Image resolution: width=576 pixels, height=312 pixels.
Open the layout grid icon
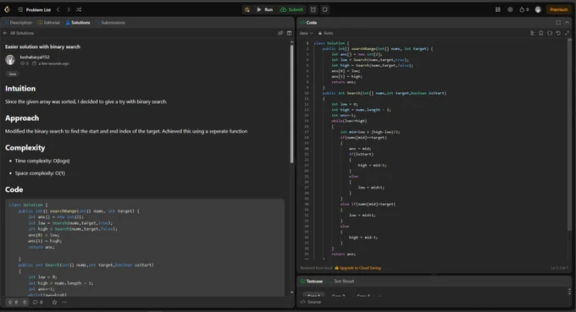coord(498,9)
